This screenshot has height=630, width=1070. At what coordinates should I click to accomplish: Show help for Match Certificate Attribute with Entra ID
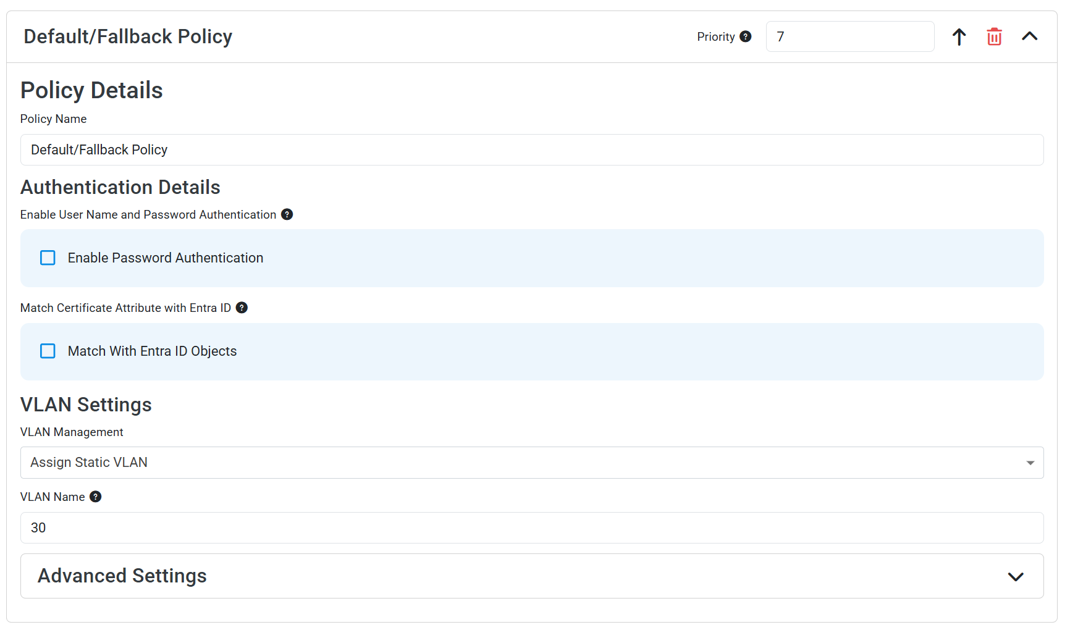click(x=242, y=308)
